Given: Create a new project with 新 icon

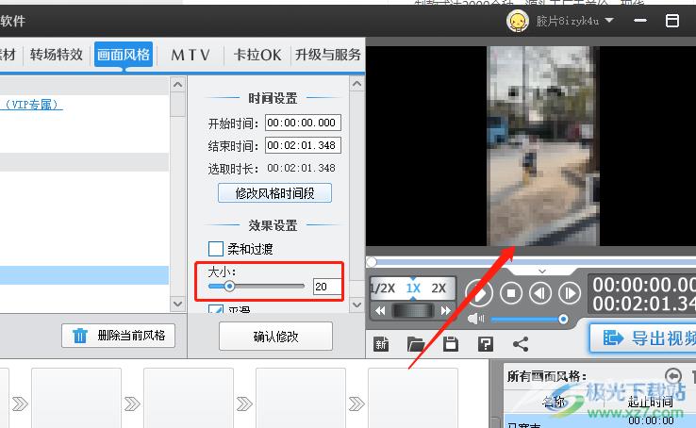Looking at the screenshot, I should pos(381,344).
